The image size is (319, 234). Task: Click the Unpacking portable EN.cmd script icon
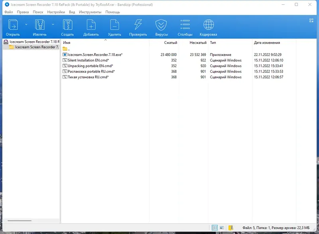tap(65, 66)
